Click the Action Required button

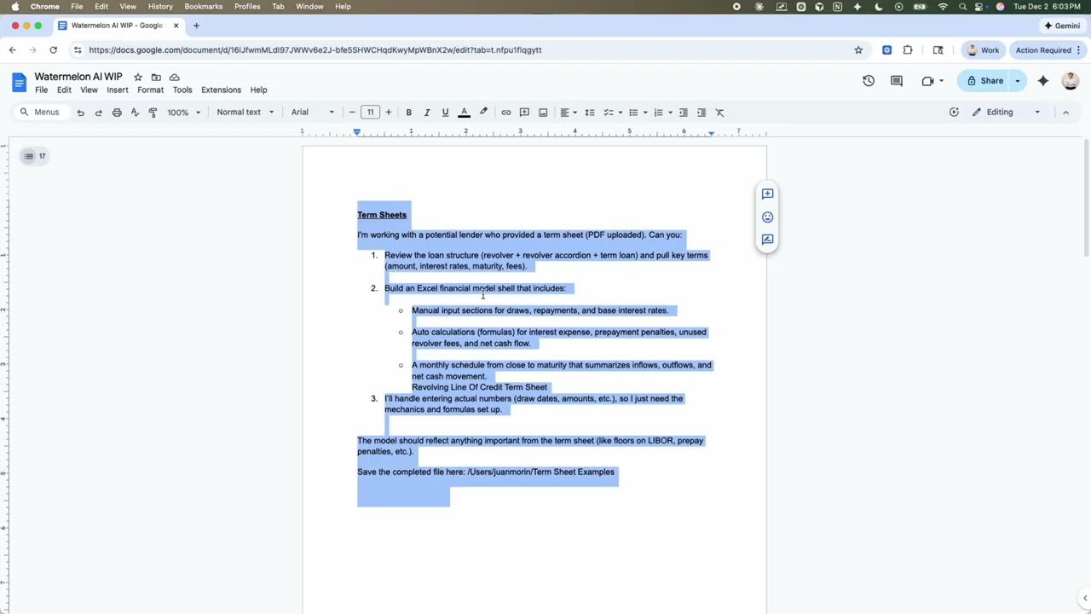click(1048, 50)
